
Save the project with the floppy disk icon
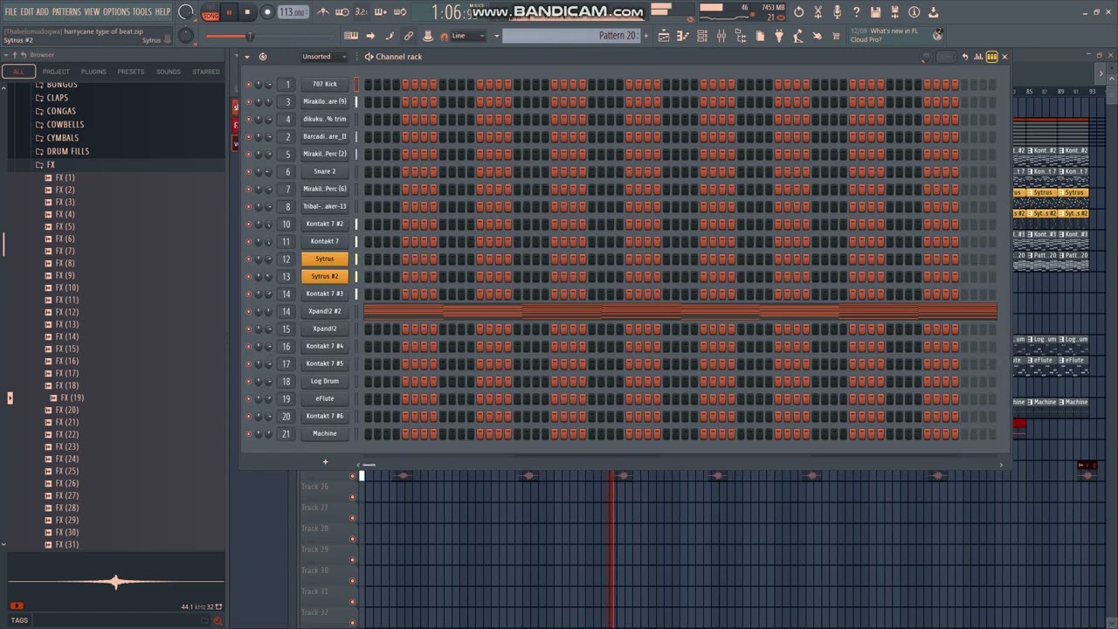click(x=876, y=12)
